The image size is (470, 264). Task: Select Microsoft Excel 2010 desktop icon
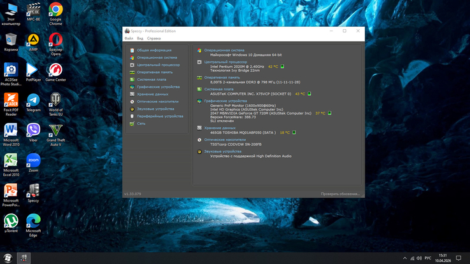(x=11, y=165)
